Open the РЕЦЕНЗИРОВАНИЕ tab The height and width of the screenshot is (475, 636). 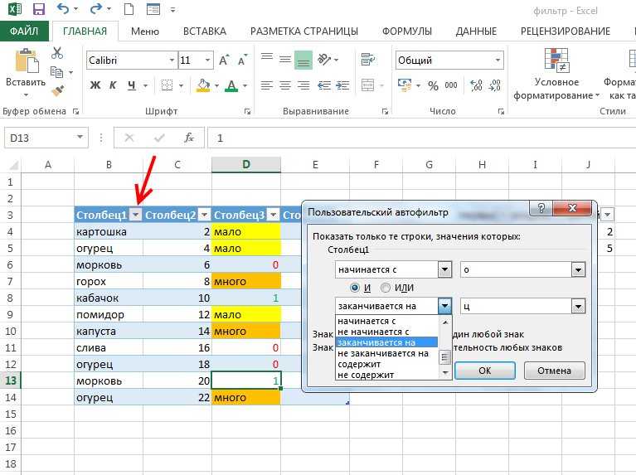[x=566, y=32]
